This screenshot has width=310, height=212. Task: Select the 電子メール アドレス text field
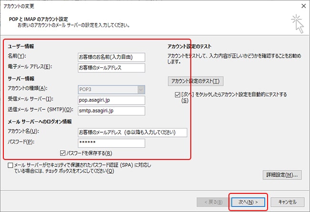point(111,67)
